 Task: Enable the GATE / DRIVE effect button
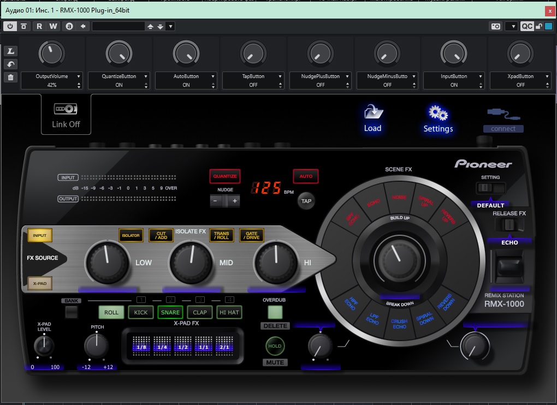click(x=252, y=235)
